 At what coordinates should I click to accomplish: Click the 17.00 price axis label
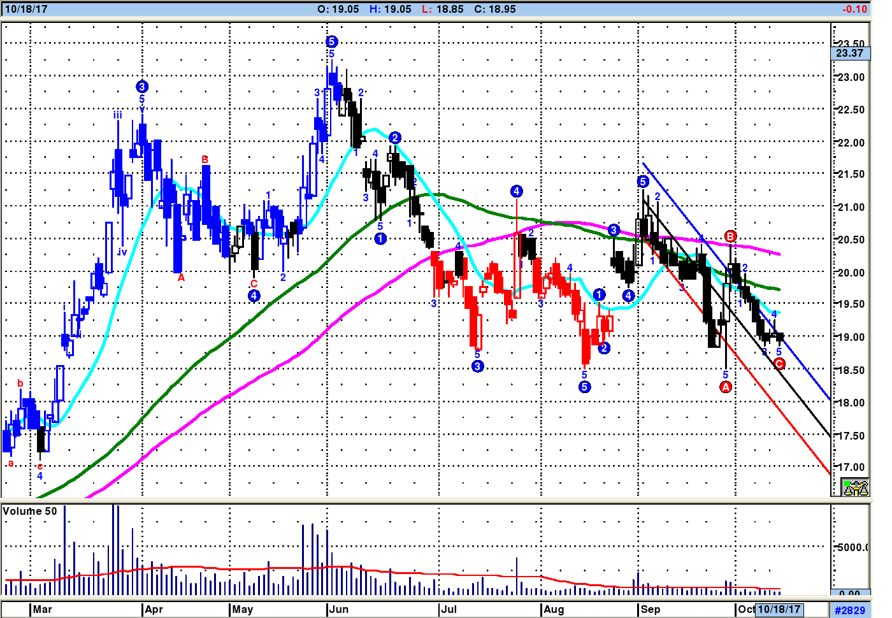pyautogui.click(x=851, y=467)
